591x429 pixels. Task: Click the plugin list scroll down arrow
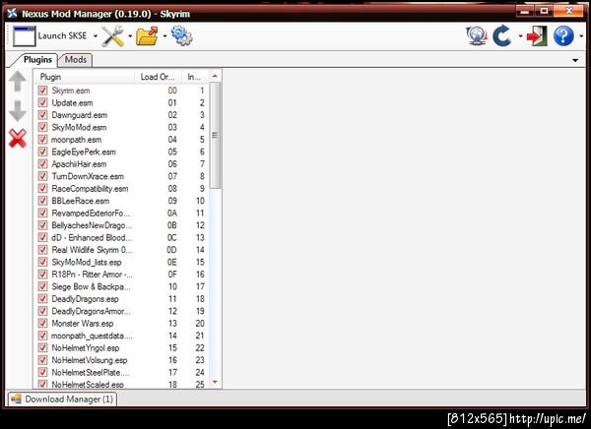click(x=215, y=382)
